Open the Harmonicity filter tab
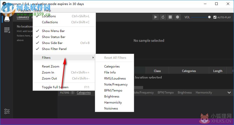 point(204,92)
